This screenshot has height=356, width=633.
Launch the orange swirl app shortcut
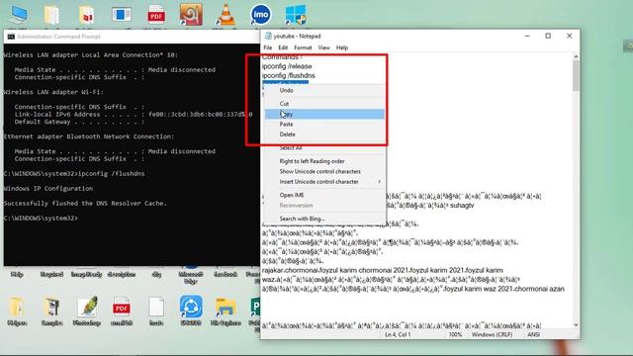[x=191, y=15]
